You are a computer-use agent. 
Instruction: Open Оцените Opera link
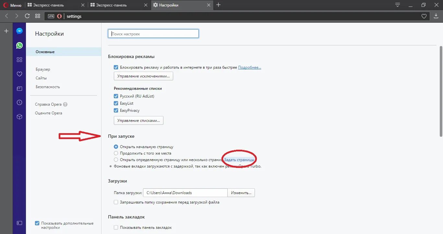(x=49, y=113)
